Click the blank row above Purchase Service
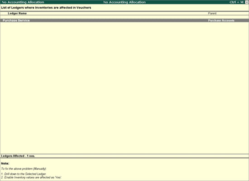249x181 pixels. point(124,17)
